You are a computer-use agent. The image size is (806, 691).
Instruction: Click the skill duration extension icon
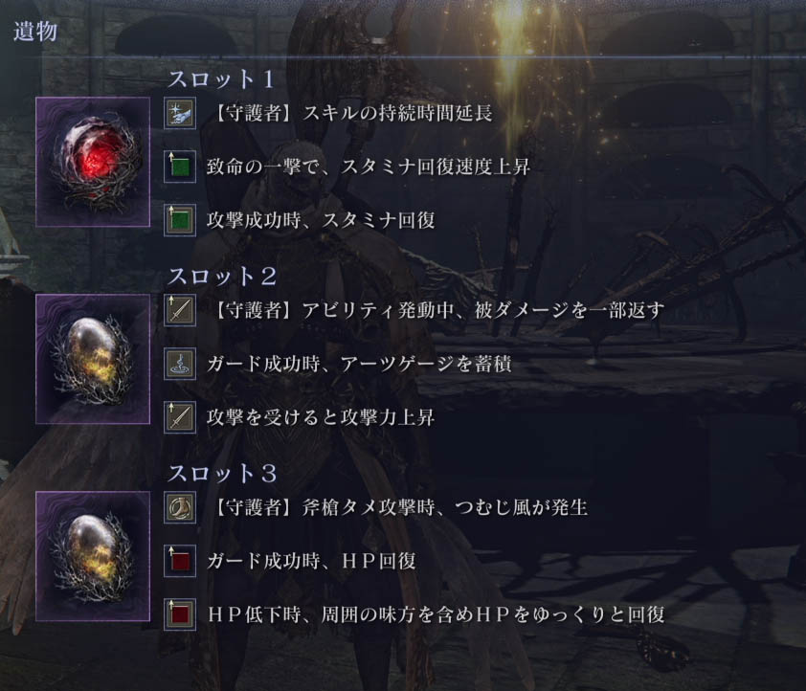180,113
